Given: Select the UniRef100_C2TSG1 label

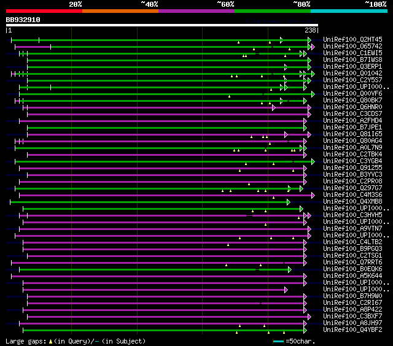Looking at the screenshot, I should point(352,256).
